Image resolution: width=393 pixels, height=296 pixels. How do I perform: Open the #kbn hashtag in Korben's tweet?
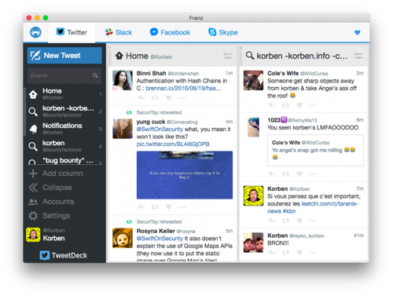(288, 211)
